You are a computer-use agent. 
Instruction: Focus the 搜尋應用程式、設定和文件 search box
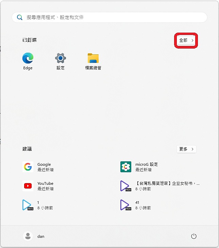109,17
